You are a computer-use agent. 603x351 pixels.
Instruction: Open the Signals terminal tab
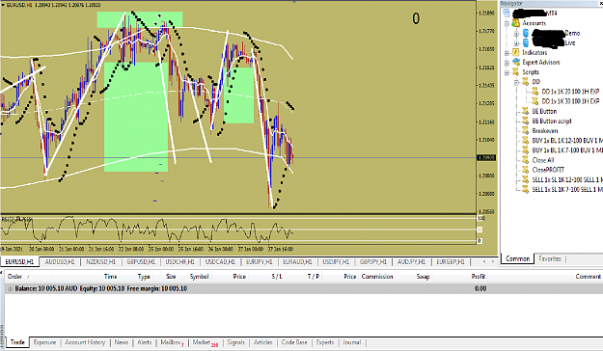tap(235, 342)
